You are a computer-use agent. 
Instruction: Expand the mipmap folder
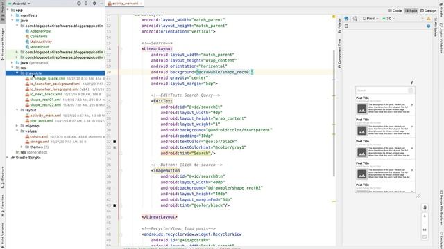(x=17, y=126)
